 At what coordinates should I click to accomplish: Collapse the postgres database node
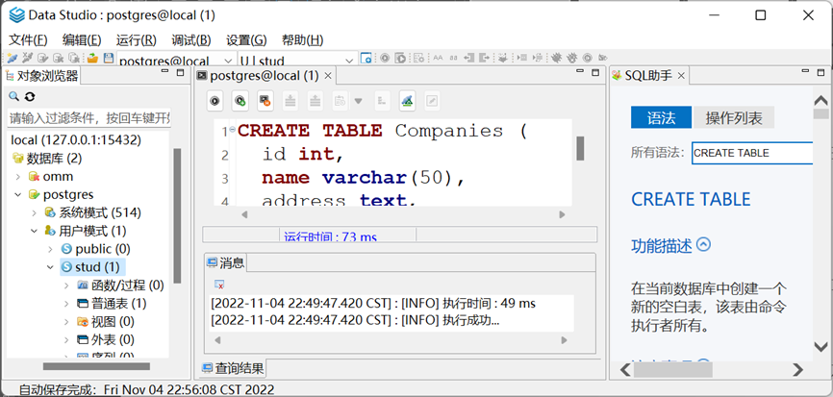tap(18, 195)
